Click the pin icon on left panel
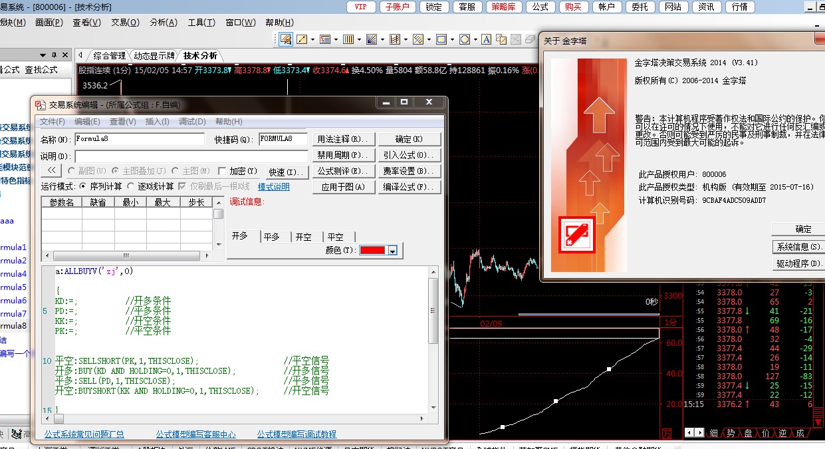 point(54,55)
